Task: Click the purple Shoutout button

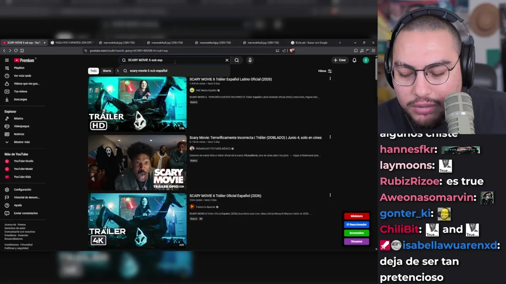Action: click(x=357, y=241)
